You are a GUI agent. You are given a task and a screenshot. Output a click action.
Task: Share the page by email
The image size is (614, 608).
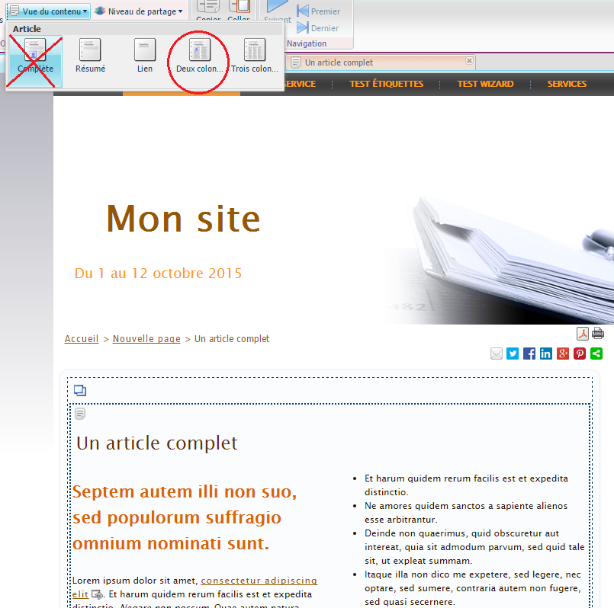point(496,354)
